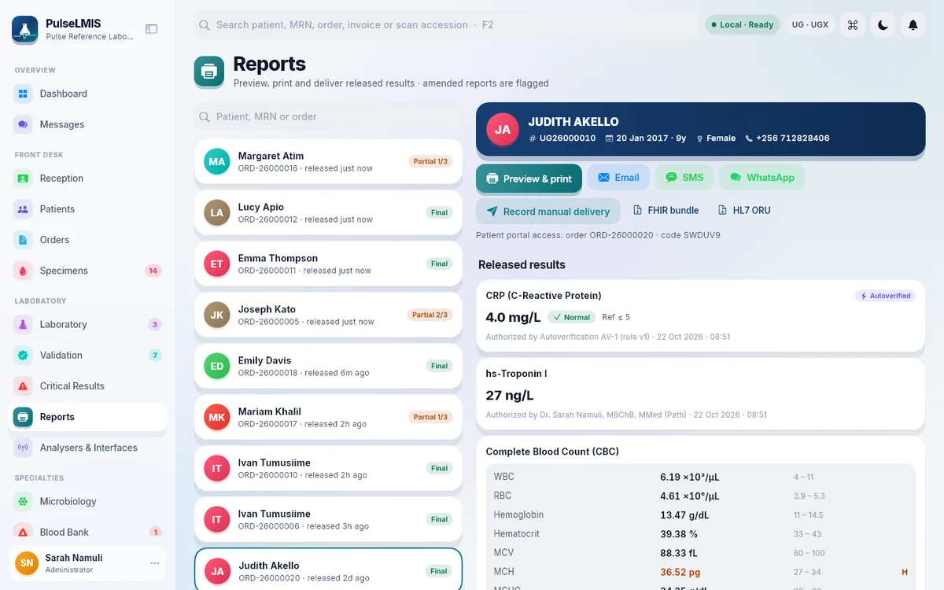Open Dashboard from the sidebar
The height and width of the screenshot is (590, 944).
pyautogui.click(x=87, y=94)
